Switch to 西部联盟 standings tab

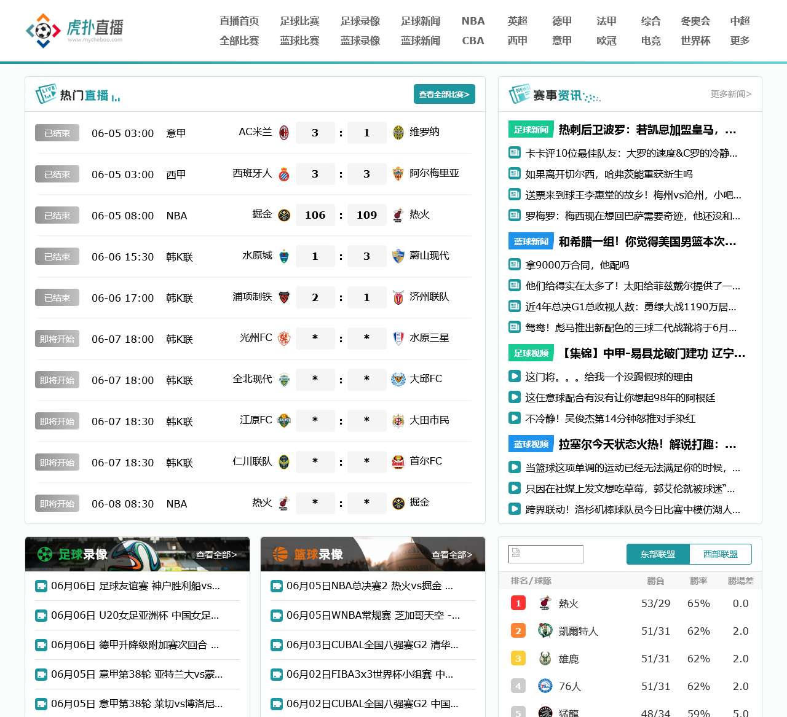(x=721, y=554)
